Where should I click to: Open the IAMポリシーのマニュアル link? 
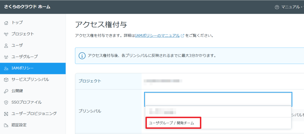pyautogui.click(x=157, y=36)
